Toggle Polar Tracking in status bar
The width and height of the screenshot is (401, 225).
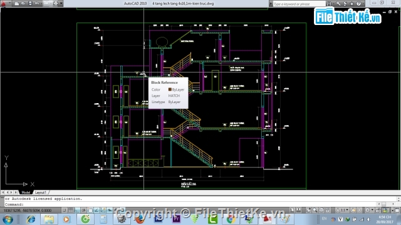click(83, 211)
